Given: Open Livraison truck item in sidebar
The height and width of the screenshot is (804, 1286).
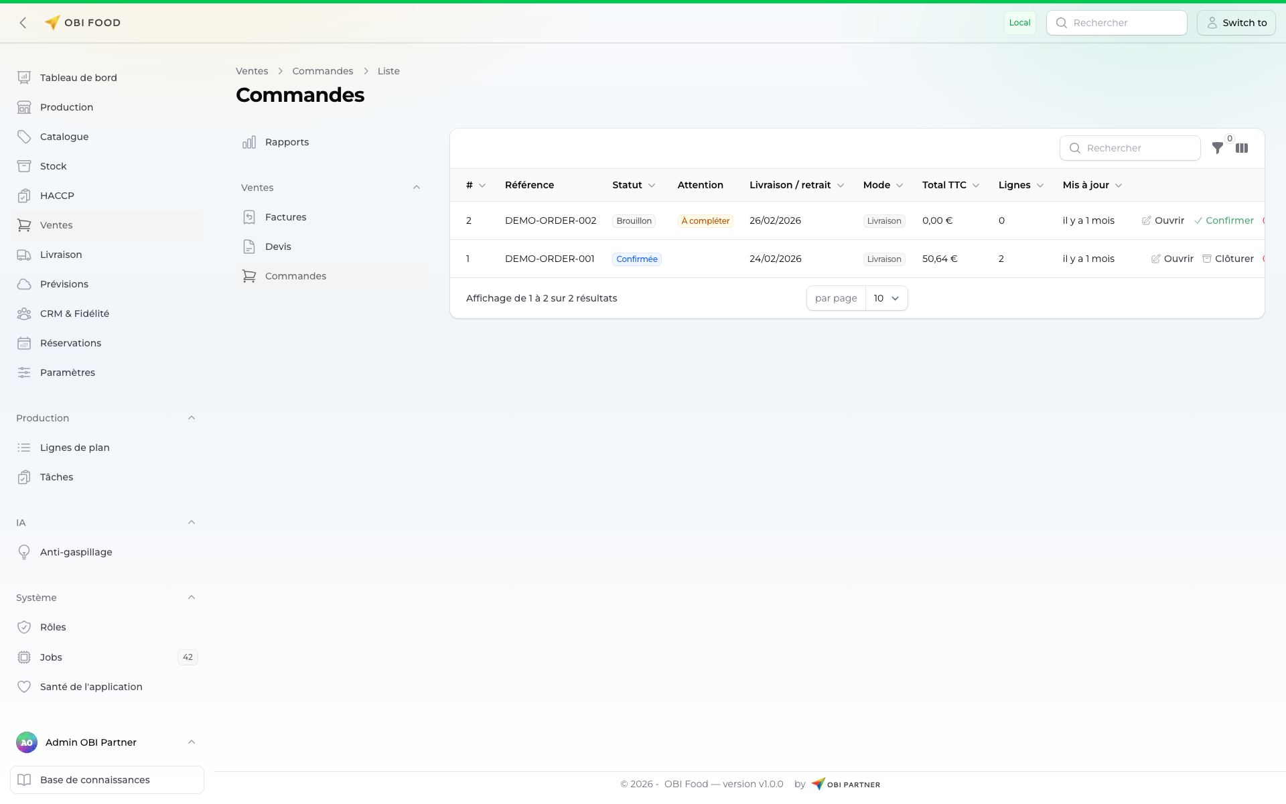Looking at the screenshot, I should click(x=61, y=255).
